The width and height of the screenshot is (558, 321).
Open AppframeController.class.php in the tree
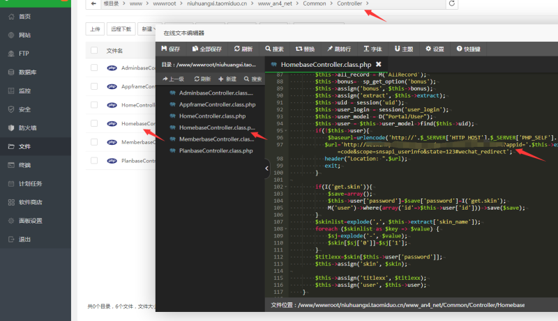click(x=217, y=104)
